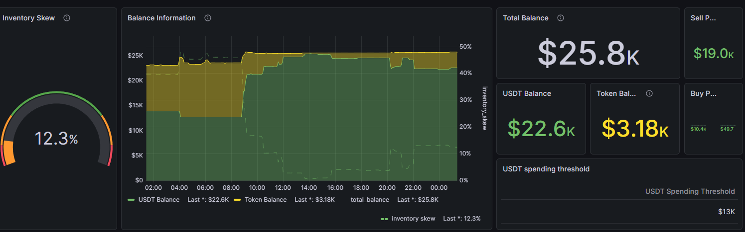745x232 pixels.
Task: Click the 14:00 time axis tick
Action: [309, 188]
